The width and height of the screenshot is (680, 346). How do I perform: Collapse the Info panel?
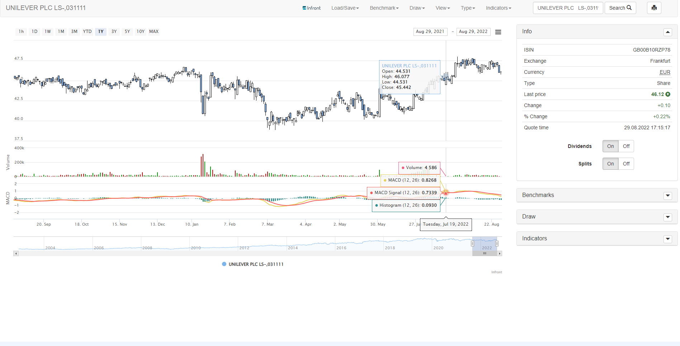click(x=667, y=32)
